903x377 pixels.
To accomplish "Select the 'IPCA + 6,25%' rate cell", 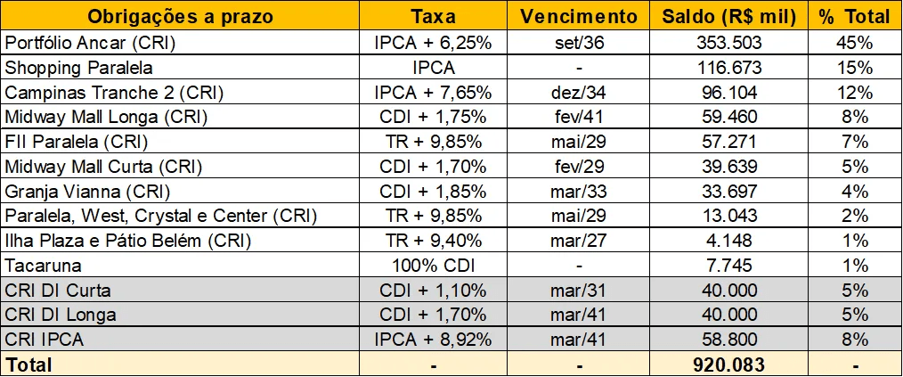I will 434,43.
